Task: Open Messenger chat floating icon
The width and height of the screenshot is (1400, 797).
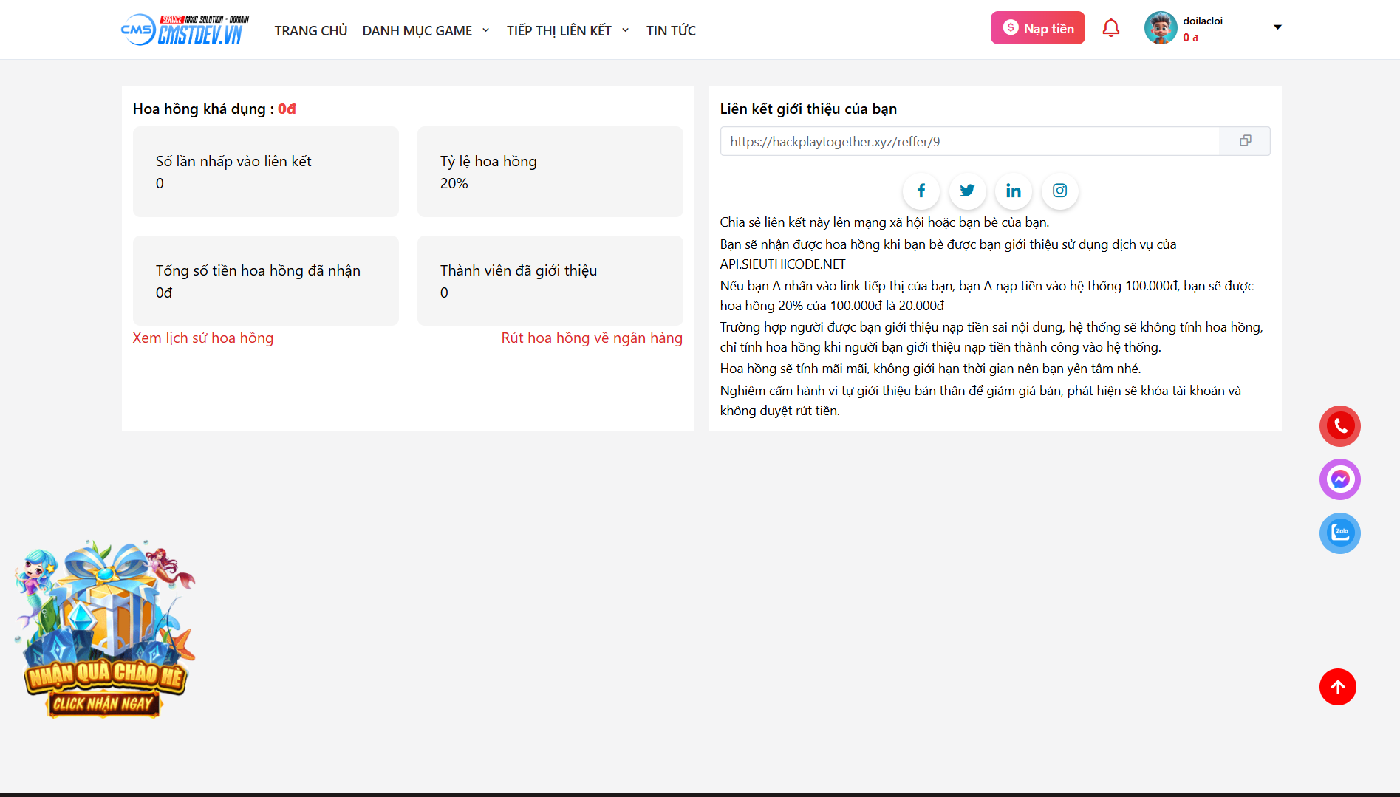Action: pyautogui.click(x=1339, y=479)
